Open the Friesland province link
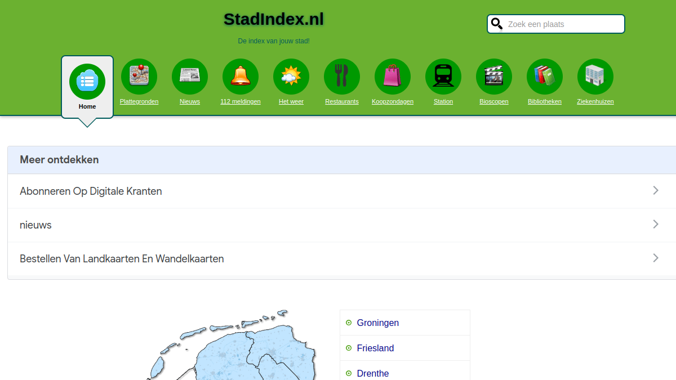The width and height of the screenshot is (676, 380). point(376,348)
